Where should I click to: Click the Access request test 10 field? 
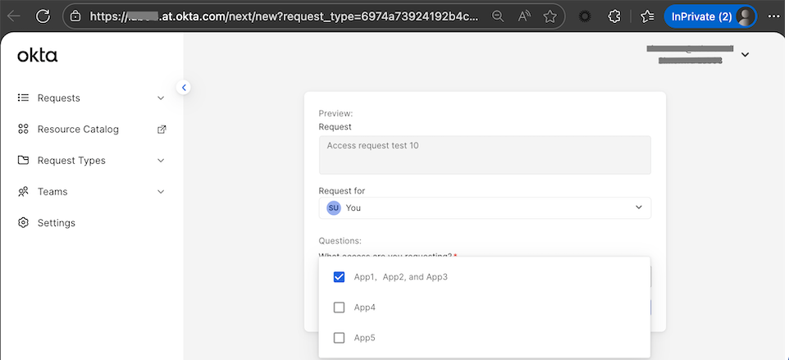tap(485, 155)
